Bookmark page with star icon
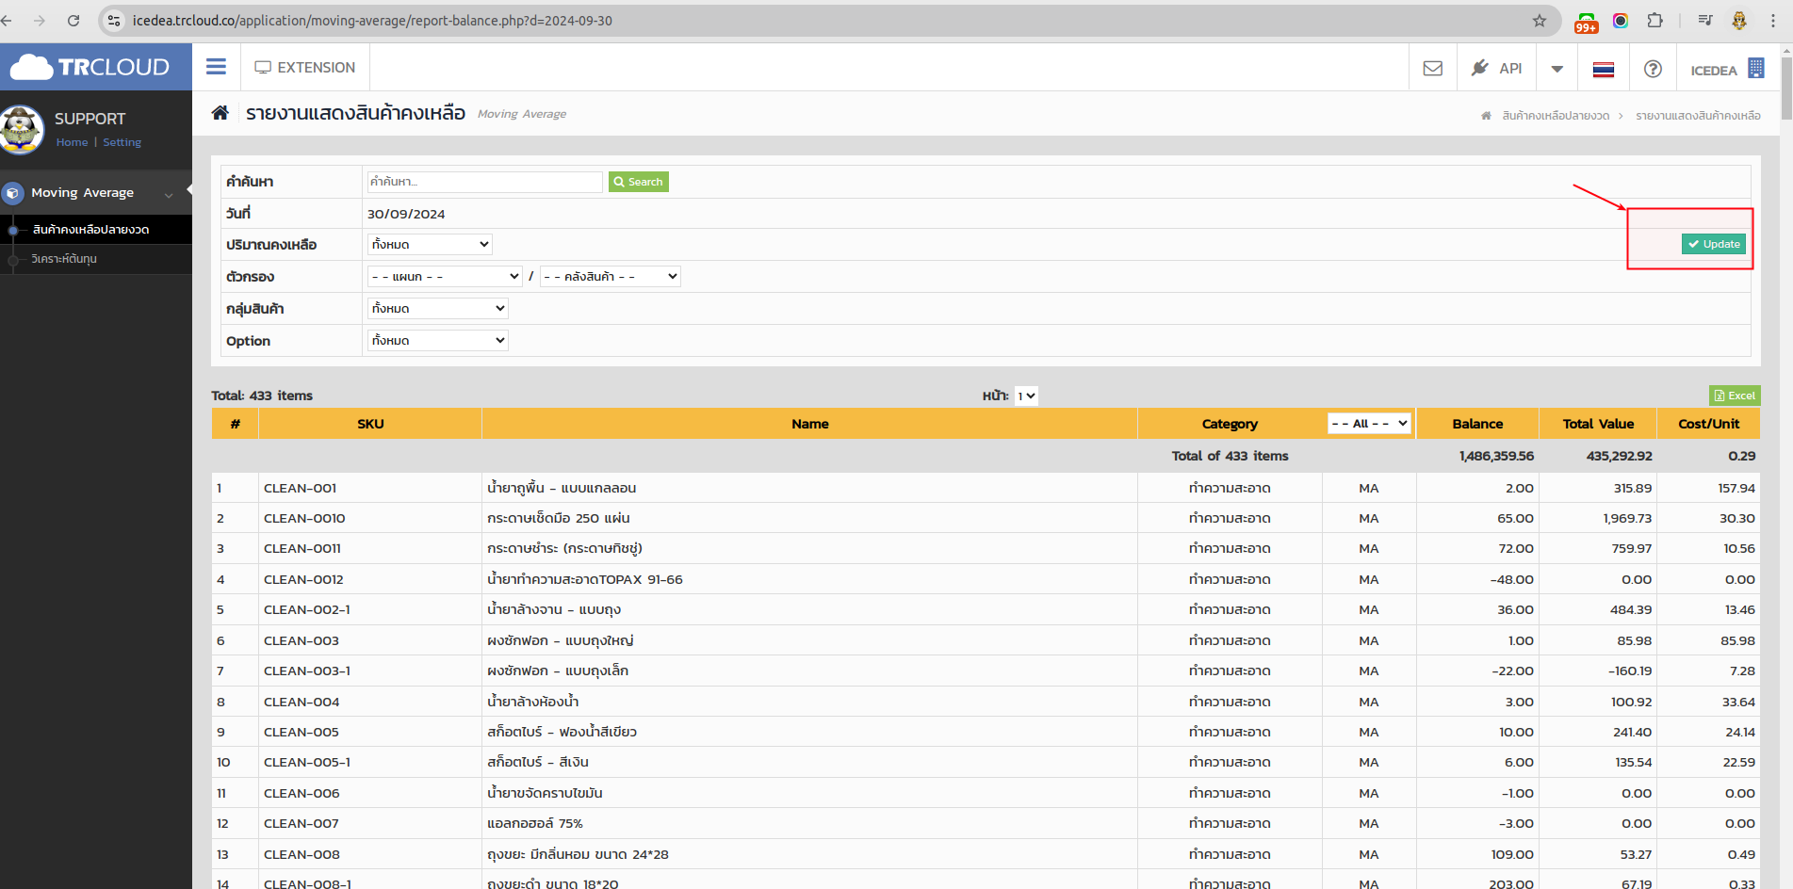The image size is (1793, 889). (x=1540, y=20)
